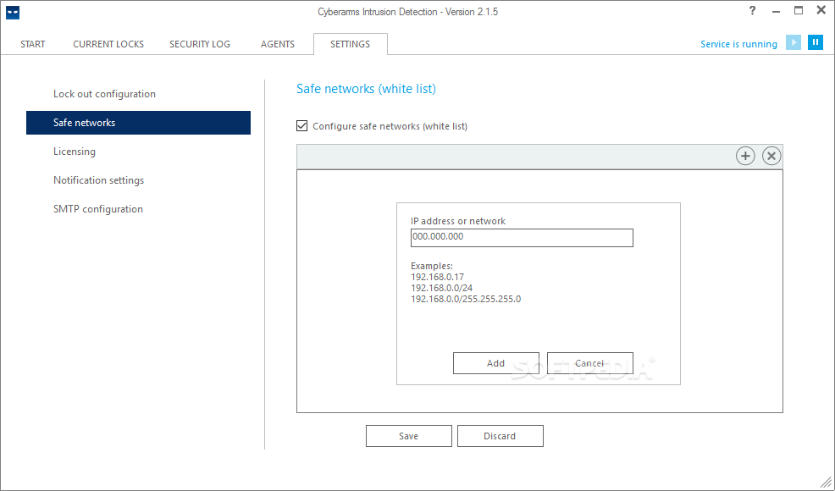Toggle Configure safe networks checkbox

click(x=302, y=125)
